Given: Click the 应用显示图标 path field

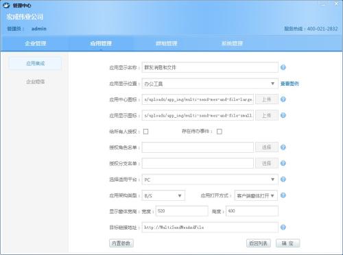Looking at the screenshot, I should point(198,115).
